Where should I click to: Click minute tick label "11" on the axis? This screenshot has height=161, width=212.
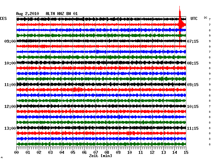click(x=141, y=152)
